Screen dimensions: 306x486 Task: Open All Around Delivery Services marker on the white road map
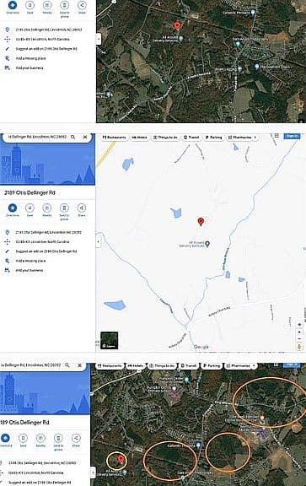point(208,244)
